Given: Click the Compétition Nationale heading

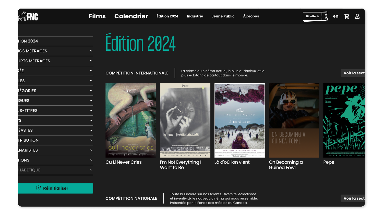Looking at the screenshot, I should [x=131, y=198].
